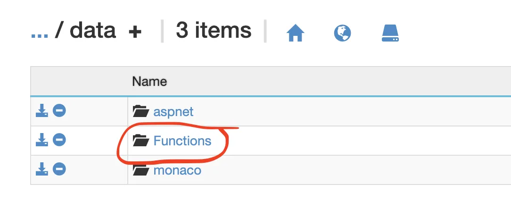The width and height of the screenshot is (511, 218).
Task: Click the Name column header
Action: pyautogui.click(x=149, y=81)
